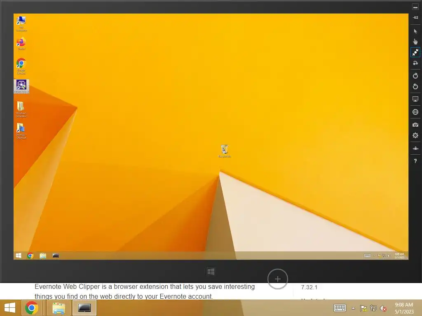Click the clock in the simulator's inner taskbar
The width and height of the screenshot is (422, 316).
399,256
